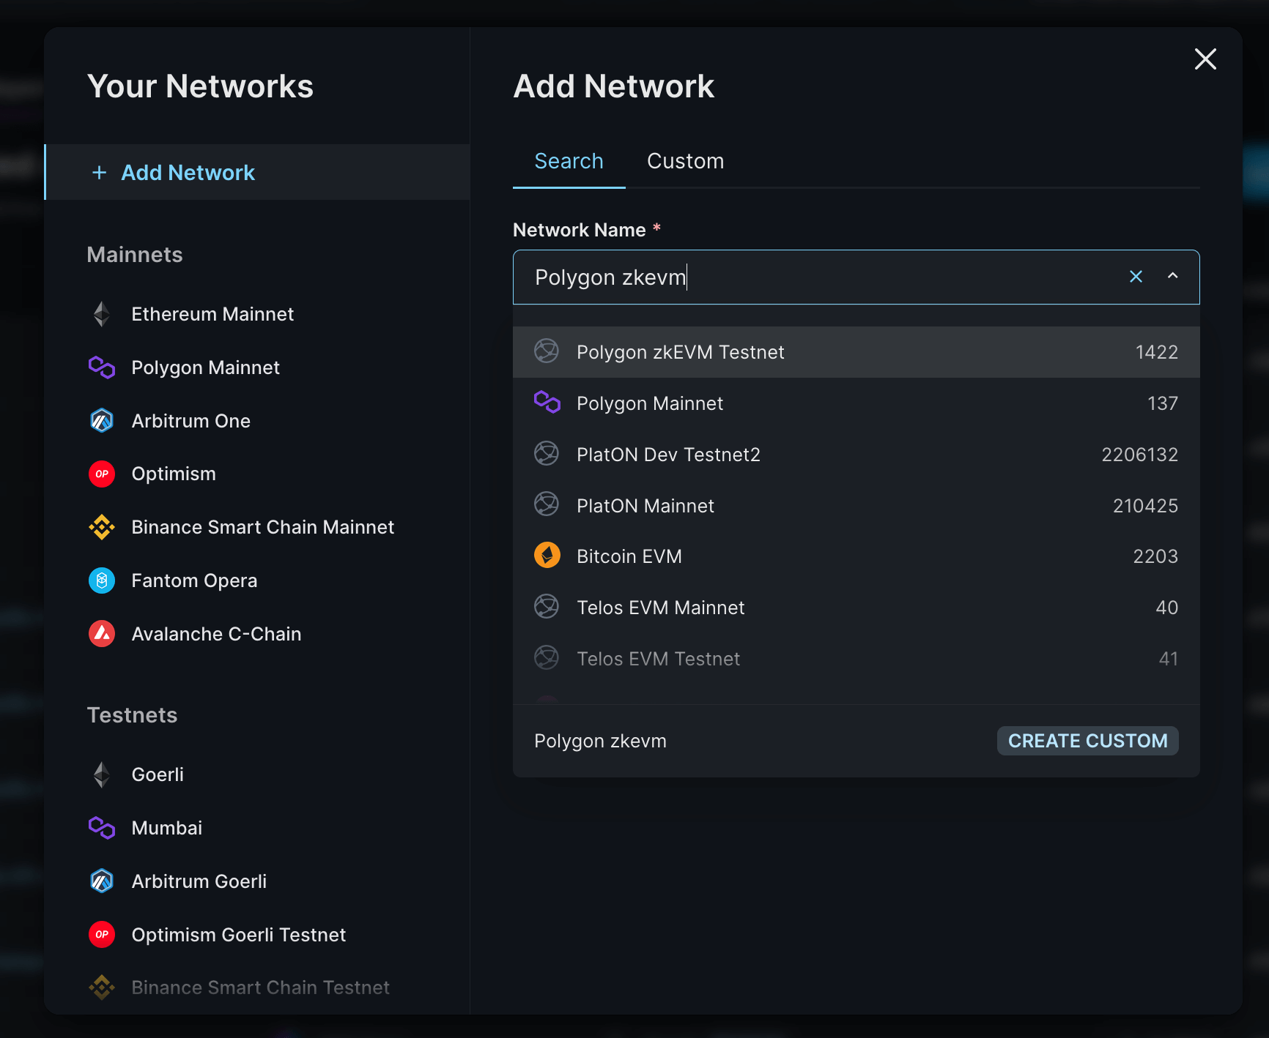The image size is (1269, 1038).
Task: Switch to the Custom tab
Action: tap(685, 161)
